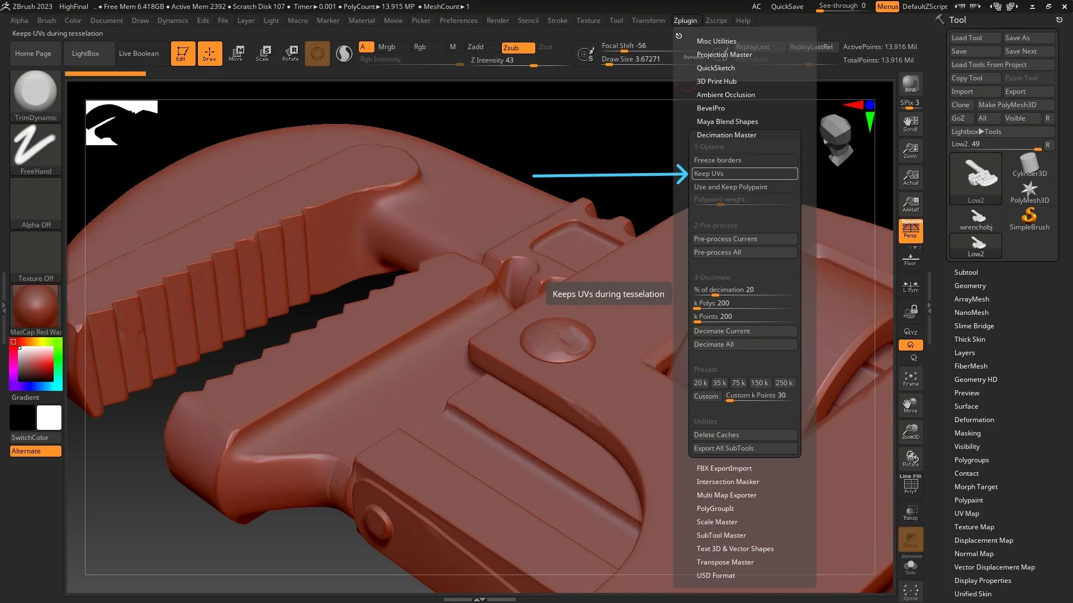Expand the FBX ExportImport plugin section
Viewport: 1073px width, 603px height.
coord(724,468)
